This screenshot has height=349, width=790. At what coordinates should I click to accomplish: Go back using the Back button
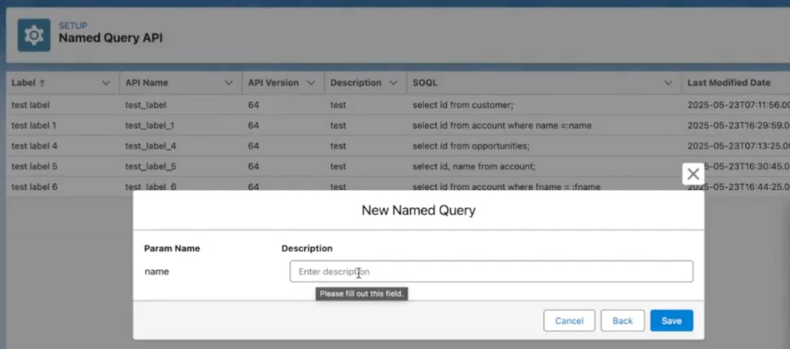pyautogui.click(x=622, y=321)
